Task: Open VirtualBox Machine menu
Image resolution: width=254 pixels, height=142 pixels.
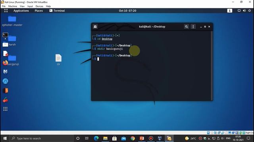Action: coord(13,6)
